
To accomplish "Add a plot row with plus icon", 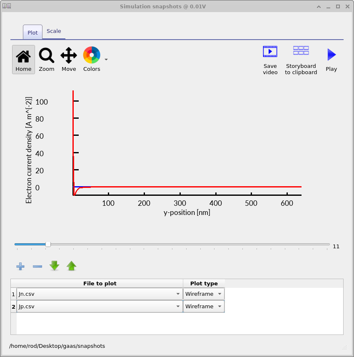I will (20, 266).
